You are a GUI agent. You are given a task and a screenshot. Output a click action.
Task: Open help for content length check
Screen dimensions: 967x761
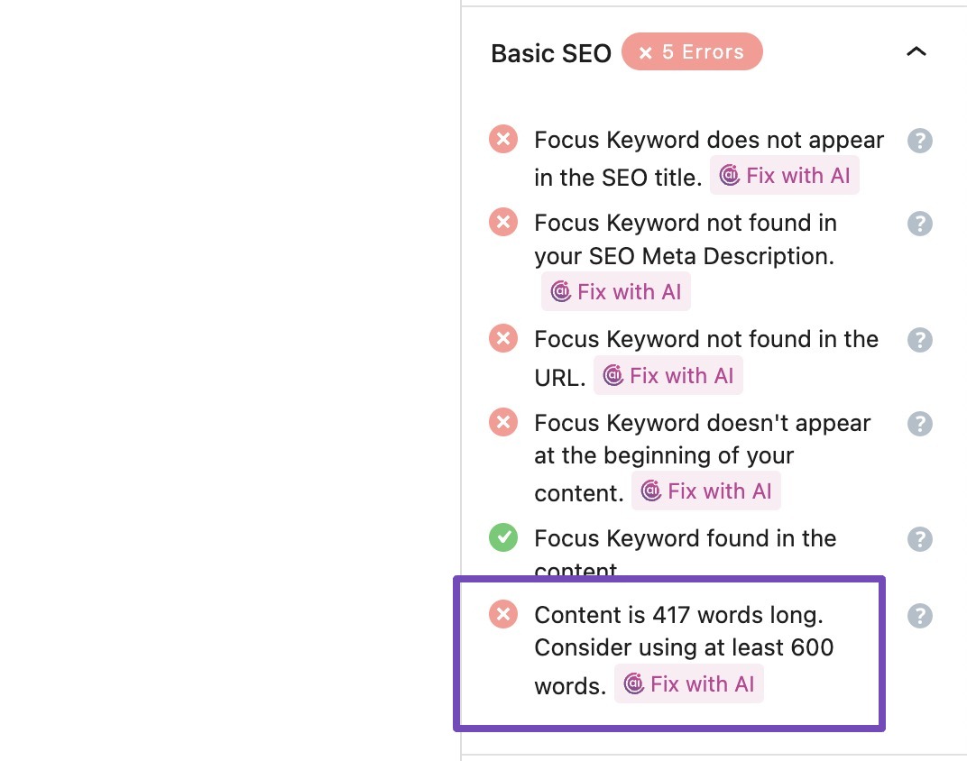[x=919, y=616]
